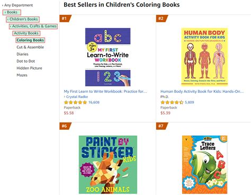Click the #6 bestseller rank badge

[x=65, y=126]
